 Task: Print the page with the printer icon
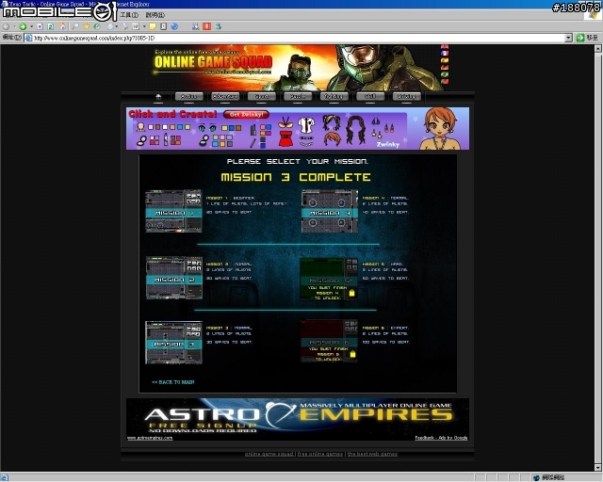124,26
